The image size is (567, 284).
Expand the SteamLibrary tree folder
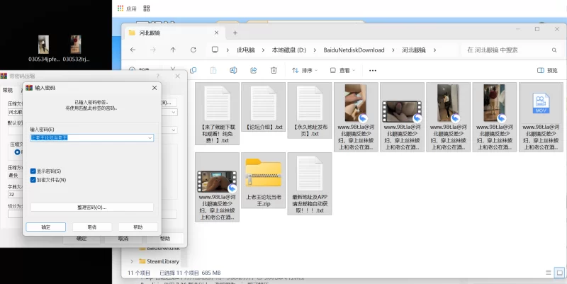click(x=131, y=261)
